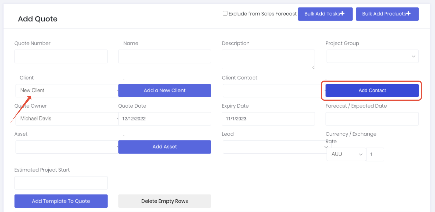Click the exchange rate field showing 1
Viewport: 435px width, 212px height.
(375, 154)
